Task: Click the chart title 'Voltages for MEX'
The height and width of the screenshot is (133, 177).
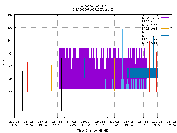Action: pos(93,6)
